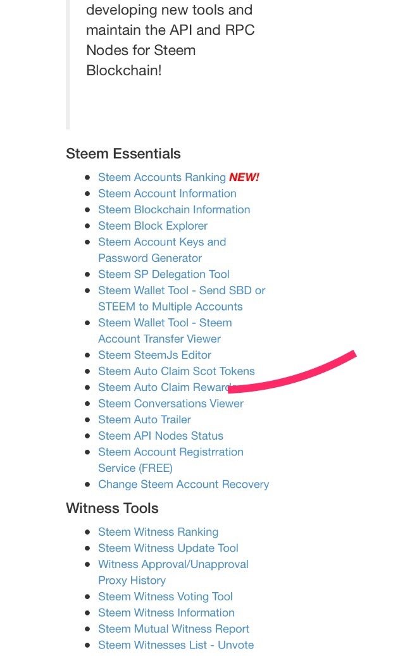
Task: Click Change Steem Account Recovery
Action: (x=184, y=485)
